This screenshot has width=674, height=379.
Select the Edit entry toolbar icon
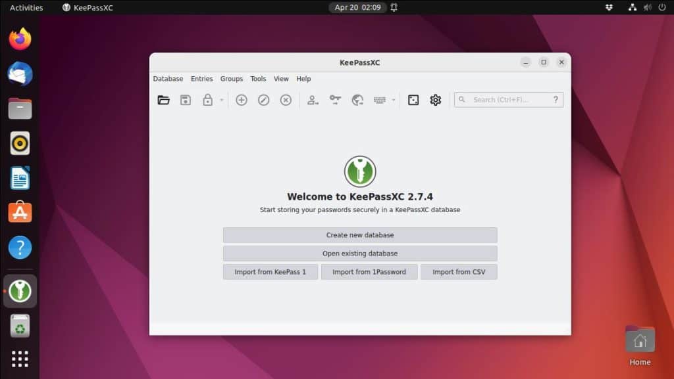pos(263,100)
